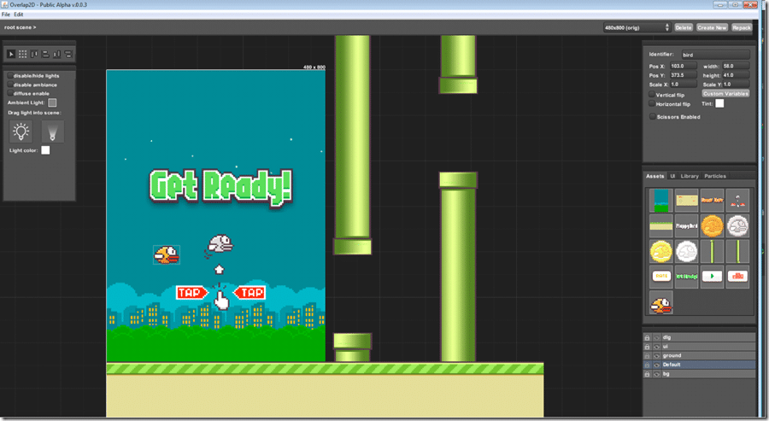Select the RATE button asset
The image size is (769, 421).
[660, 277]
